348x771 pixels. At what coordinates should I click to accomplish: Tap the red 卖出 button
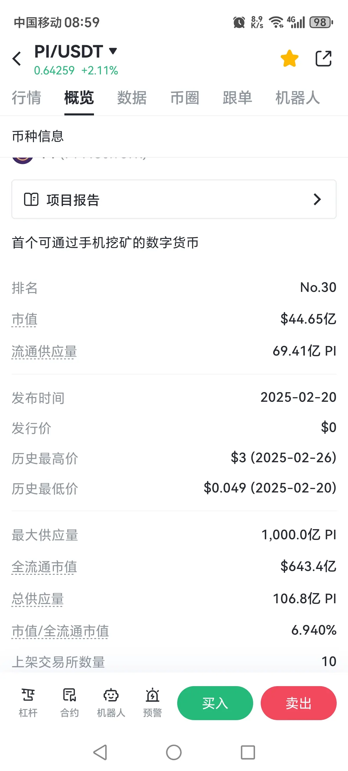pos(298,703)
